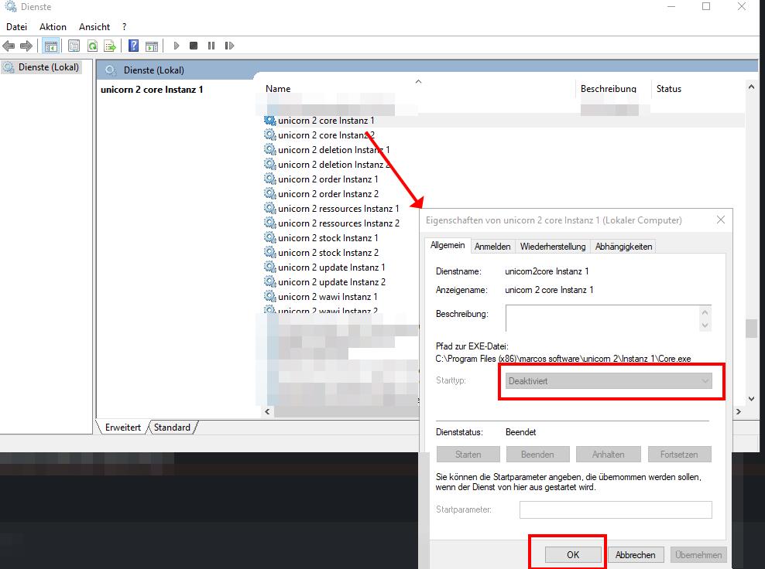Click services list scroll-down arrow

point(751,398)
